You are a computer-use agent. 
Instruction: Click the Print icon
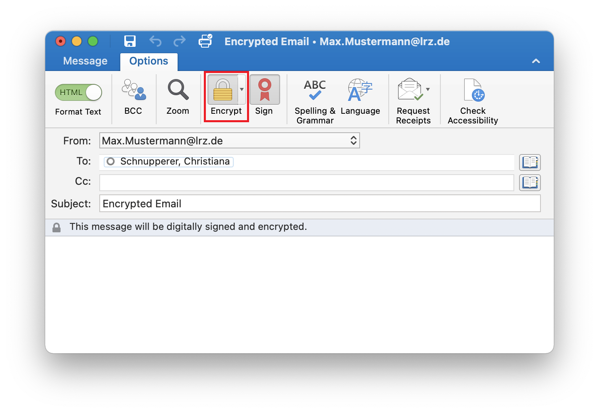pyautogui.click(x=205, y=41)
